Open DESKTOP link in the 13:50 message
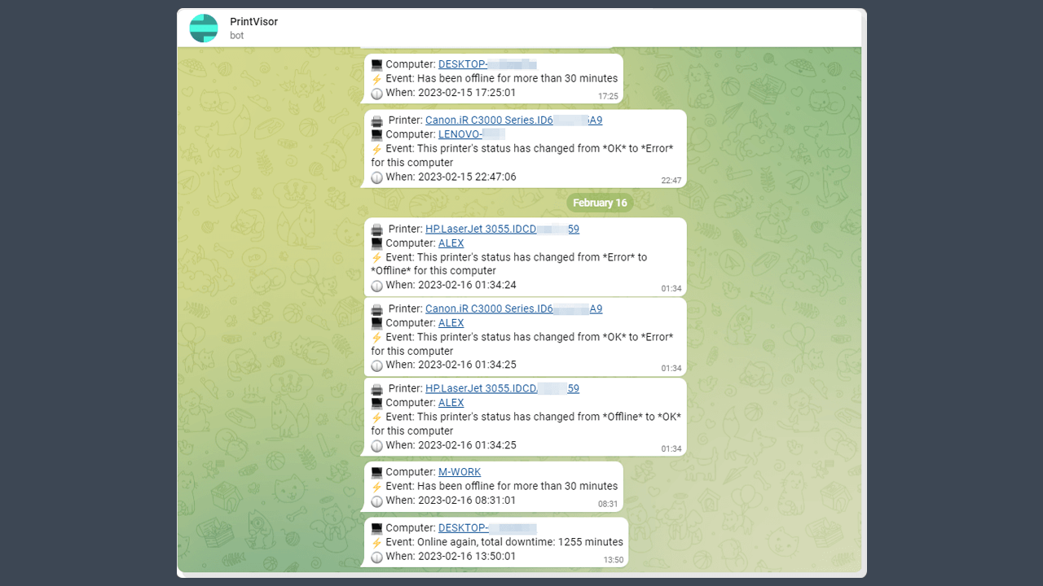Screen dimensions: 1043x586 pyautogui.click(x=486, y=528)
